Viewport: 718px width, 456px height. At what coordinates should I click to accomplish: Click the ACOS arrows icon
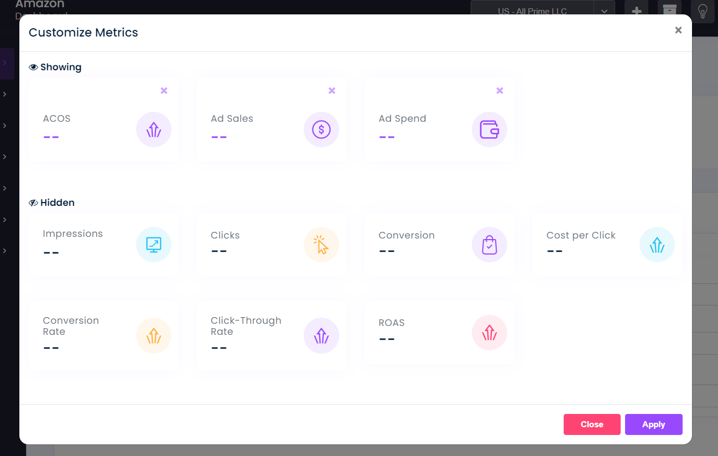[154, 129]
